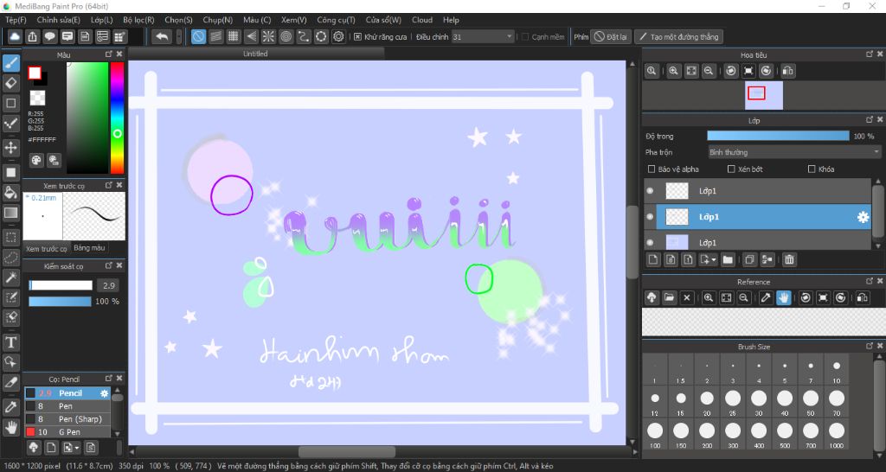
Task: Open the Điều chỉnh value dropdown
Action: [483, 36]
